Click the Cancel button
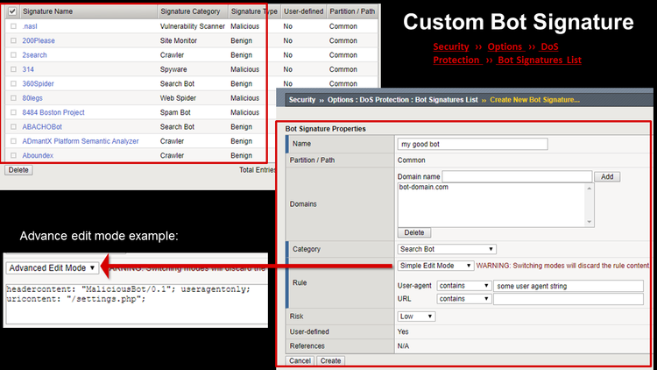 (300, 360)
